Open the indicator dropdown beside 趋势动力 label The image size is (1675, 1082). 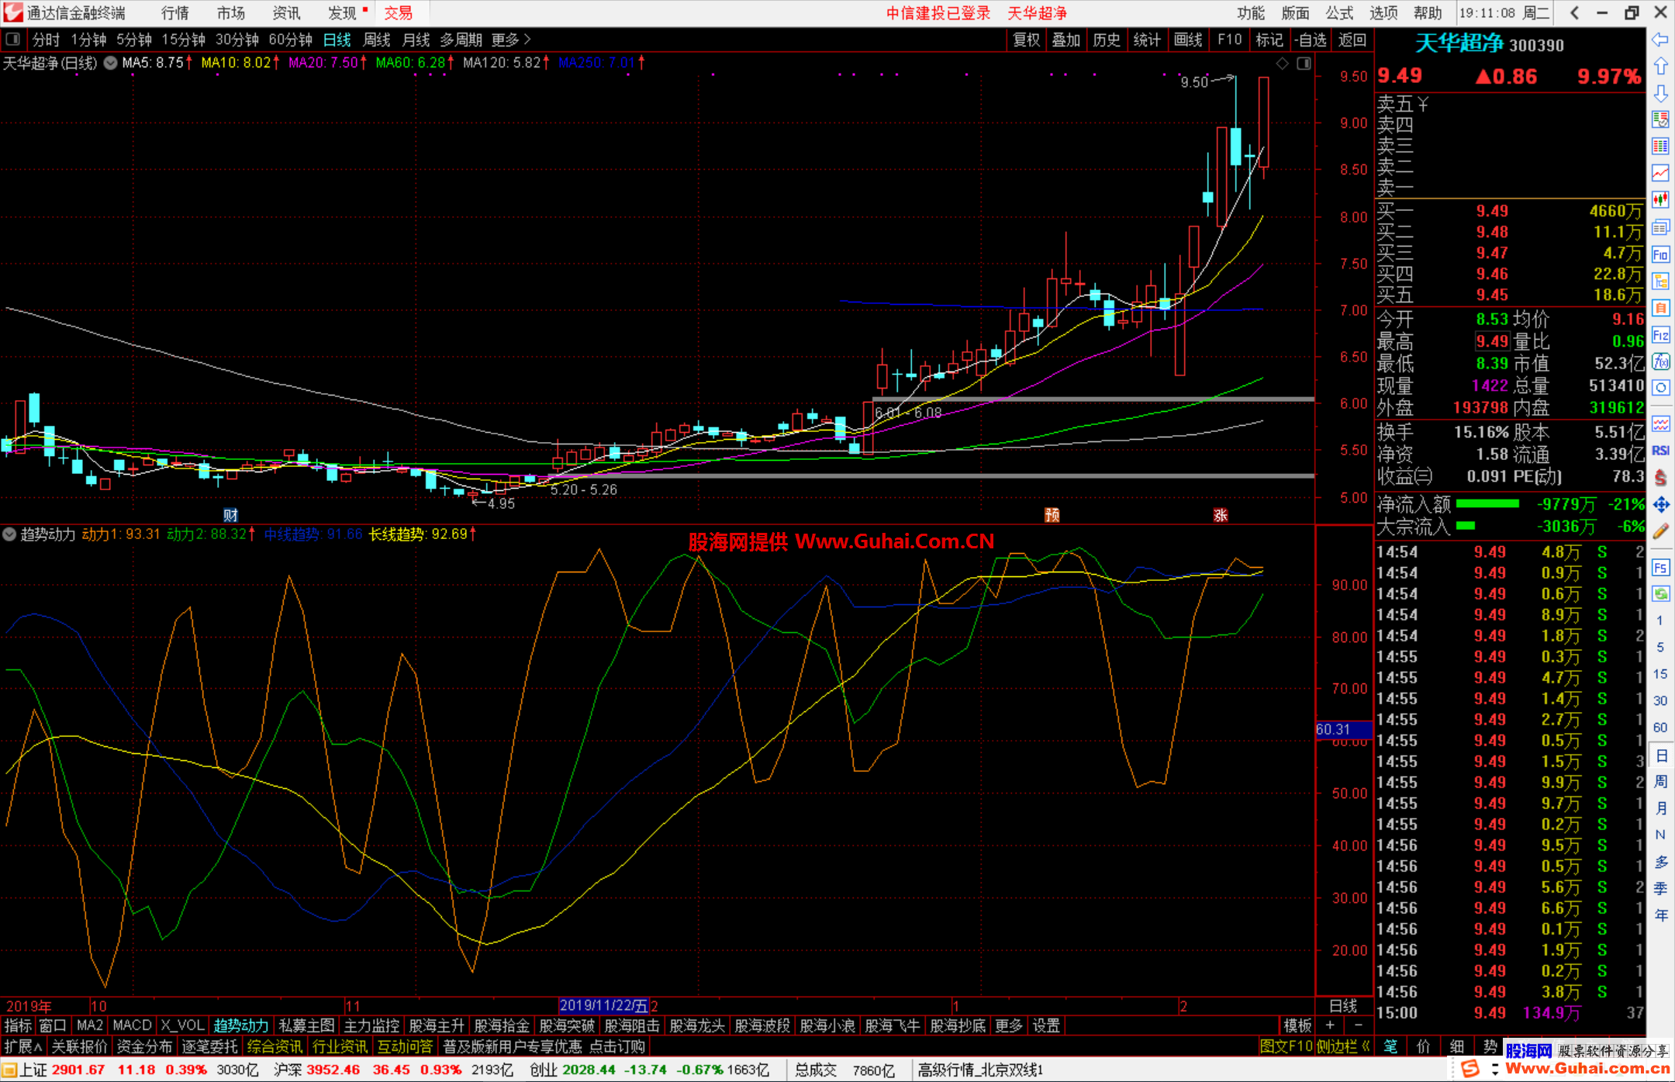click(9, 534)
